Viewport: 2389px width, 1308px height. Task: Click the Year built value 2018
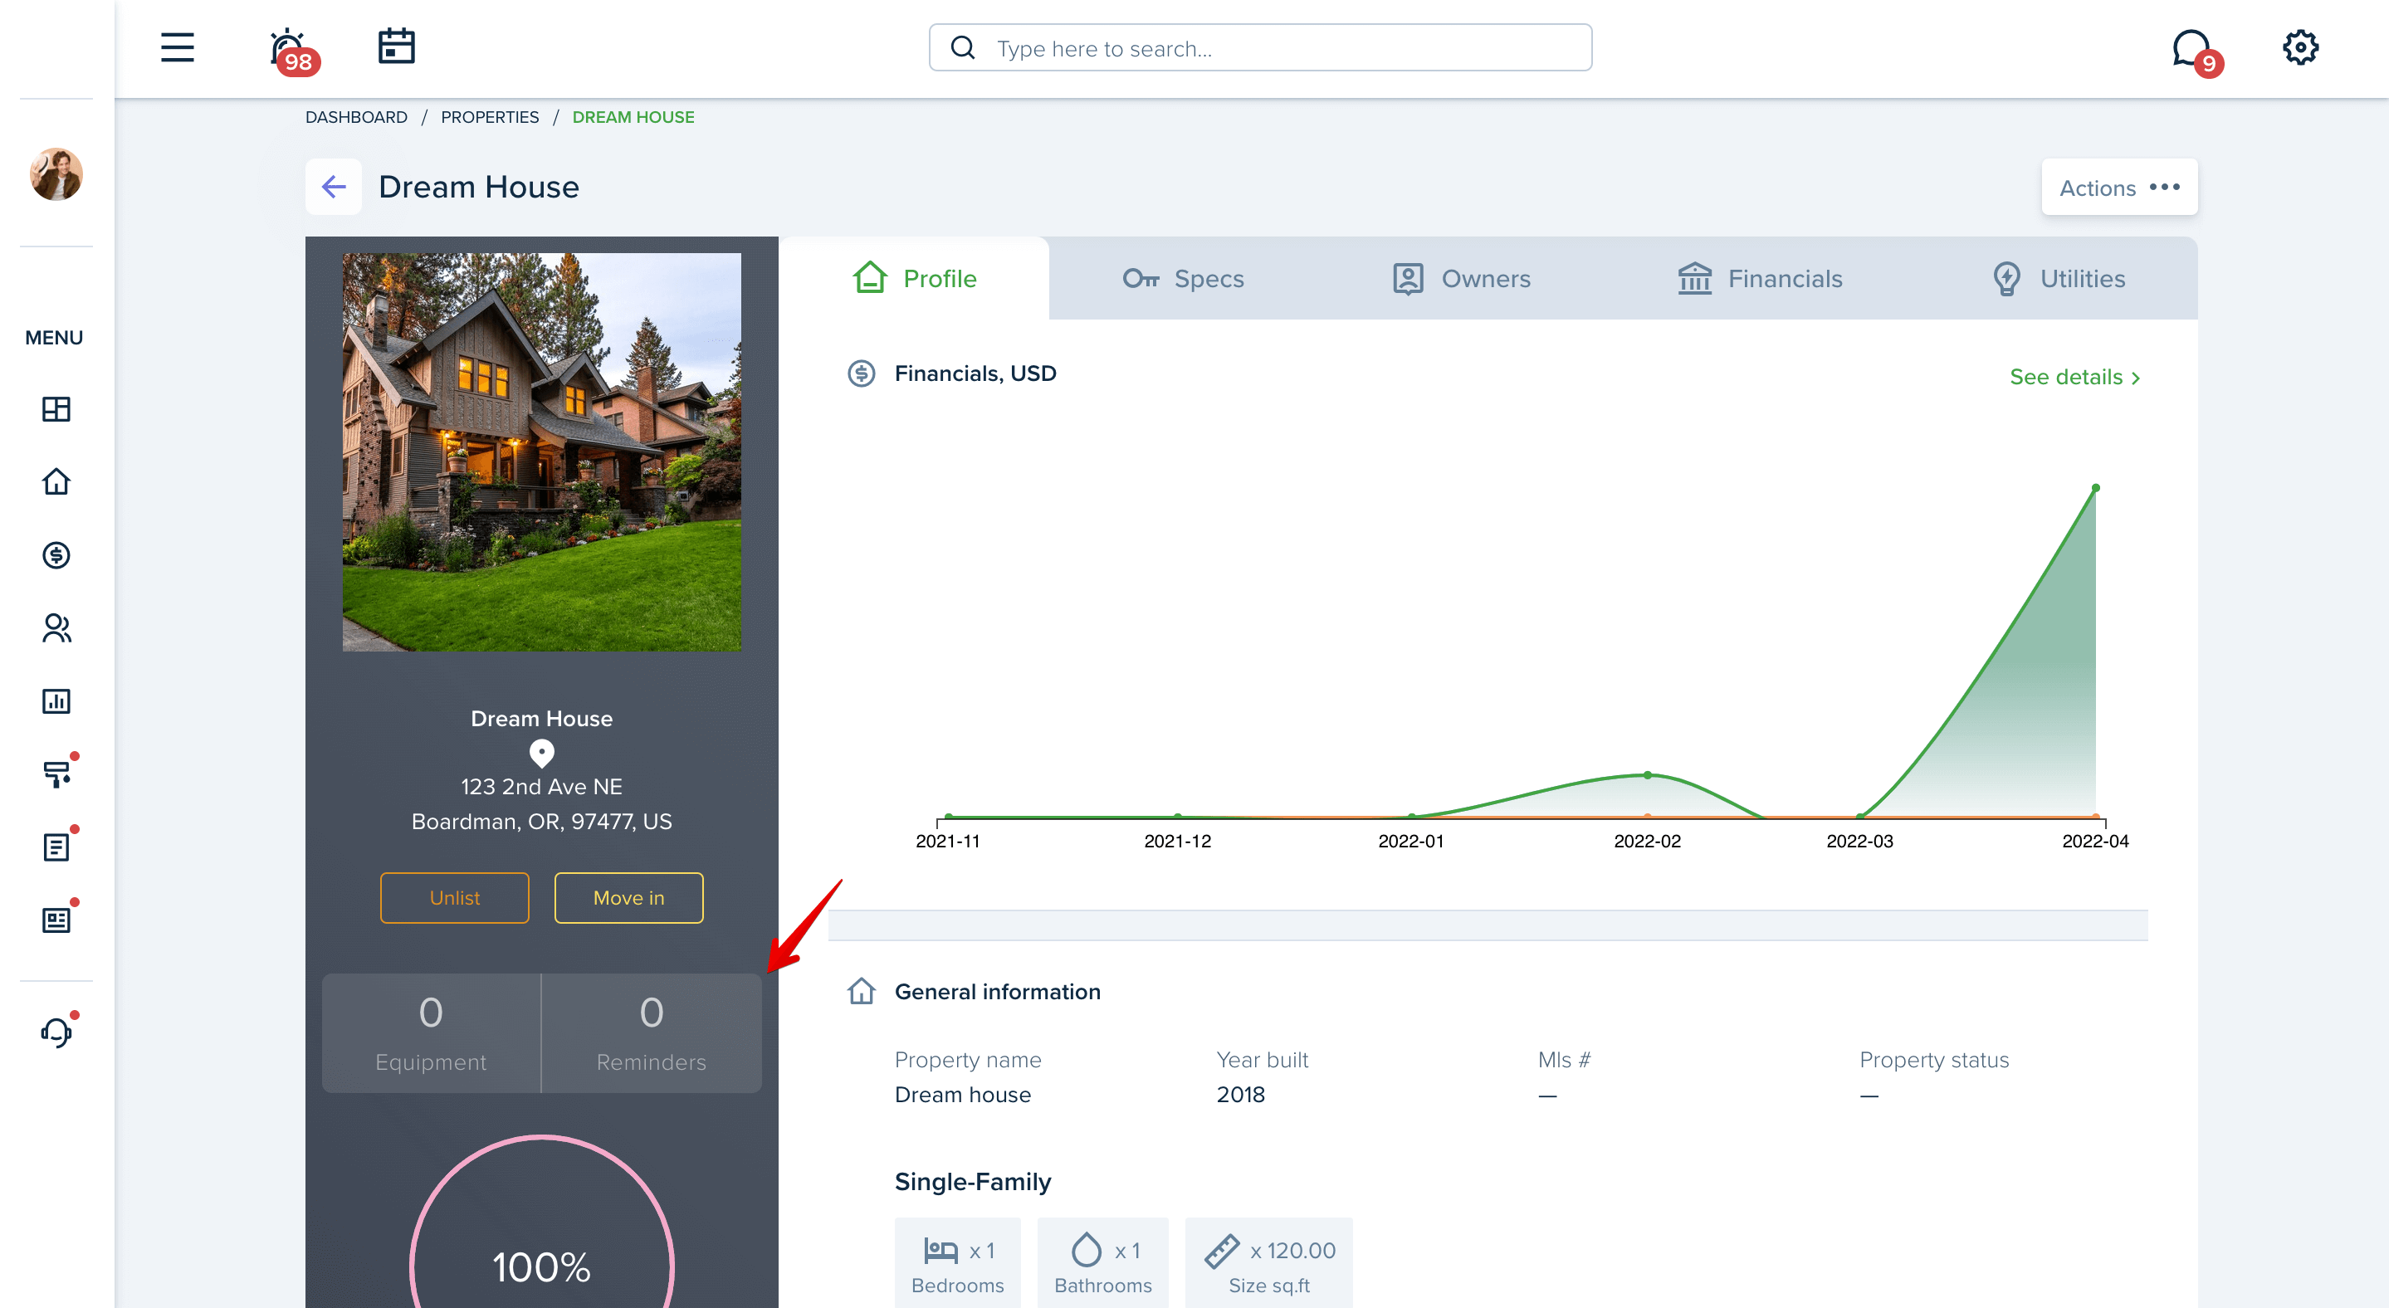1240,1095
